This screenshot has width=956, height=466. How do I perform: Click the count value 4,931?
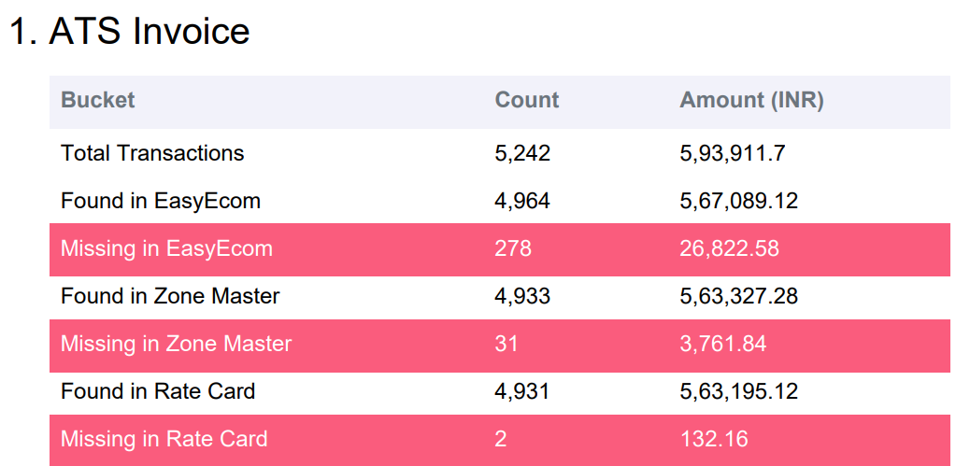(522, 391)
